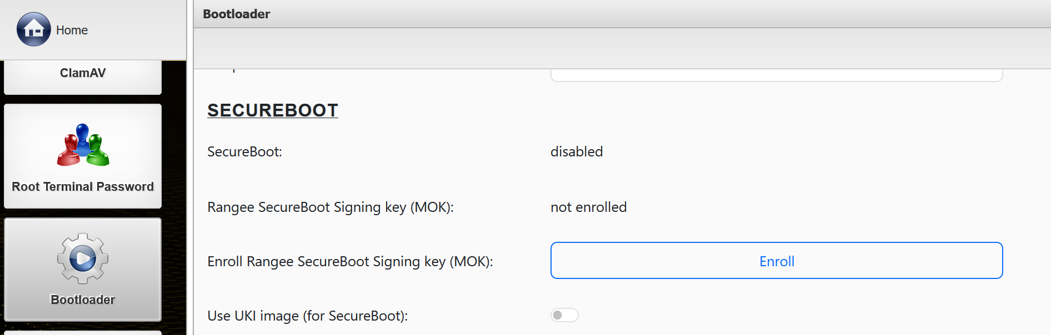Click the 'not enrolled' status text
The height and width of the screenshot is (335, 1051).
[x=588, y=207]
